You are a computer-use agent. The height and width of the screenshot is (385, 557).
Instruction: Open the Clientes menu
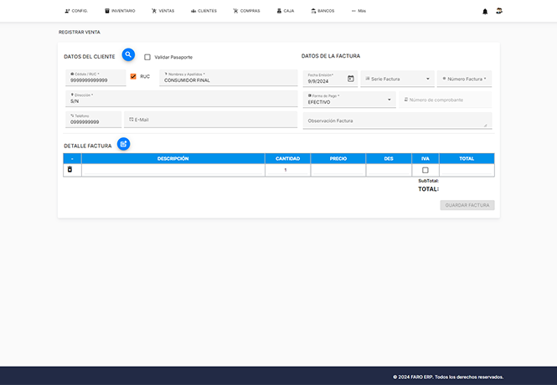204,11
